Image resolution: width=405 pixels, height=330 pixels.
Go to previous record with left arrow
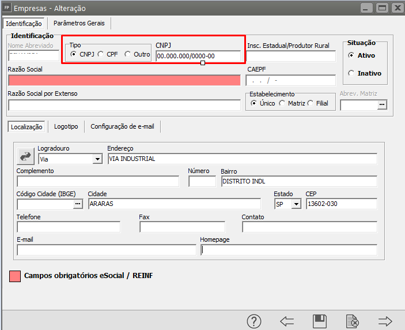[x=287, y=321]
